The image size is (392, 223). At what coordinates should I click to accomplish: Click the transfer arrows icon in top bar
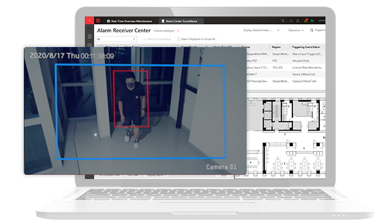pyautogui.click(x=283, y=21)
